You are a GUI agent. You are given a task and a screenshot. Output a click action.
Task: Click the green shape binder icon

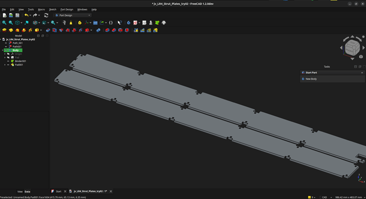click(158, 23)
